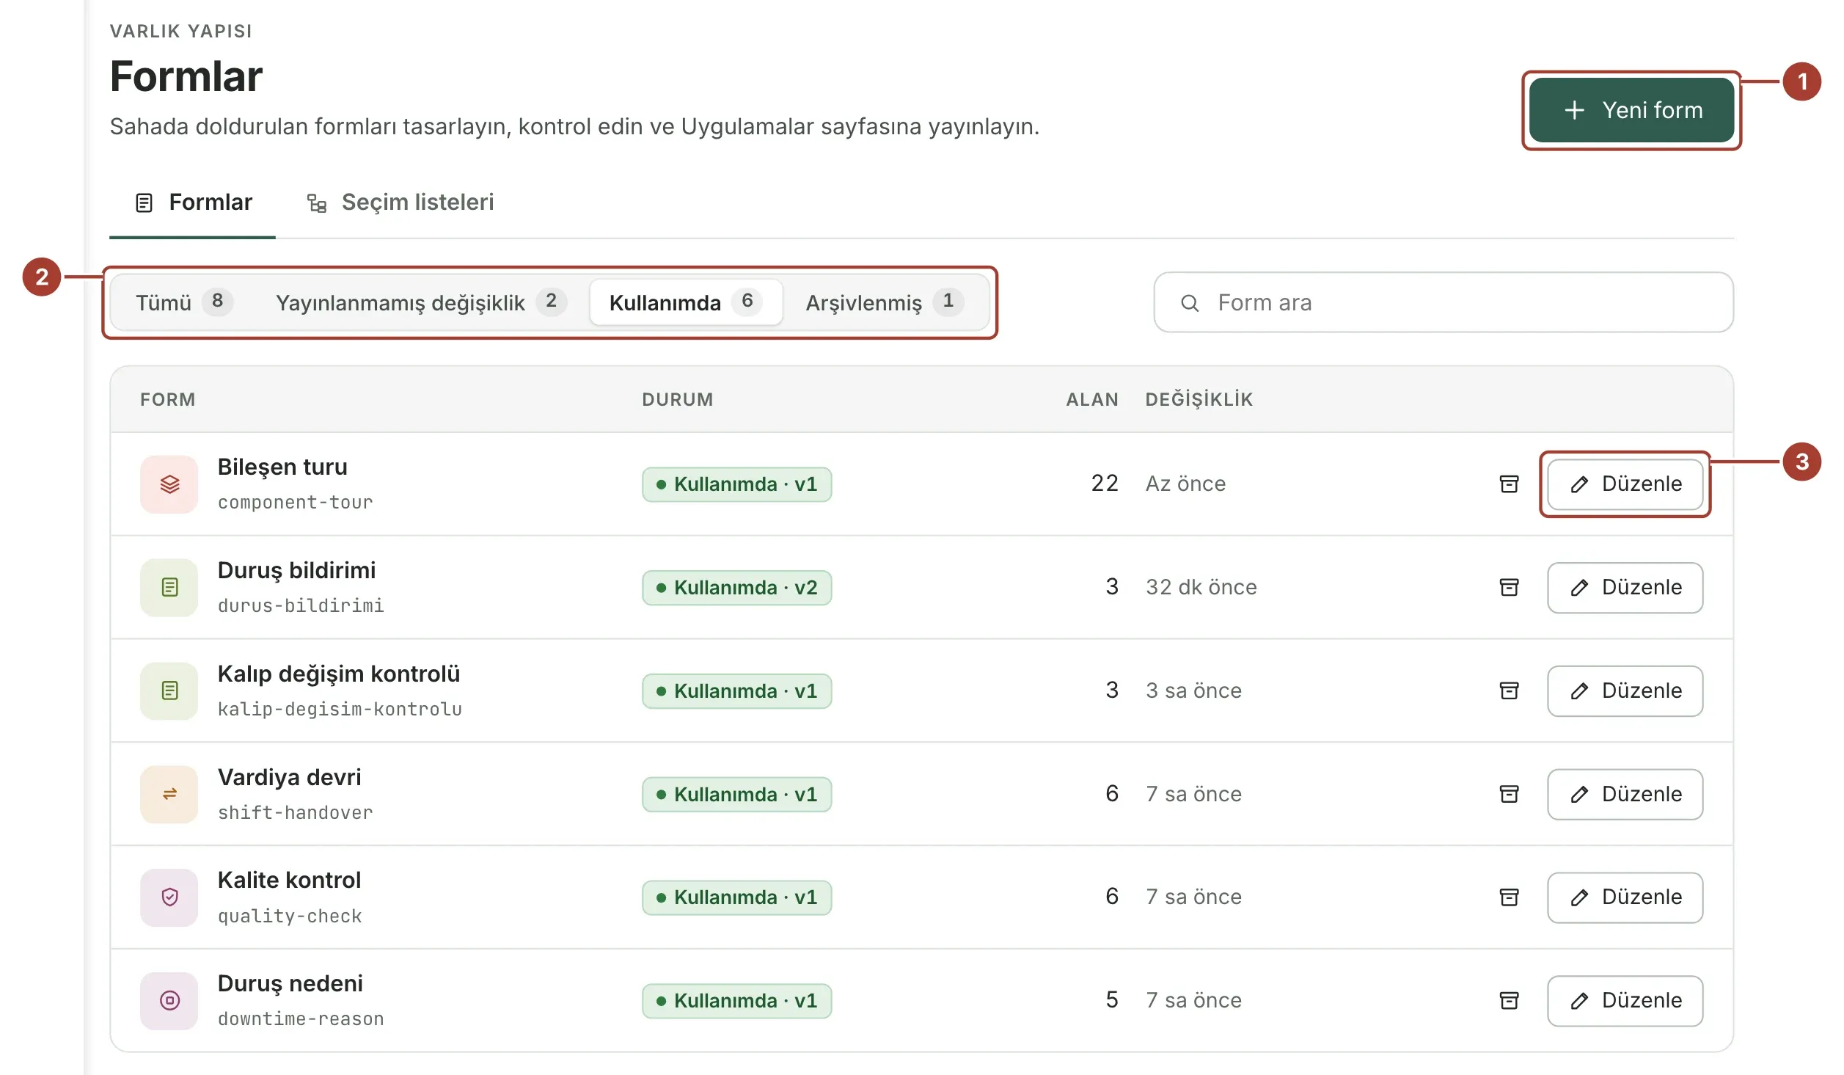
Task: Archive the Bileşen turu form
Action: (x=1509, y=484)
